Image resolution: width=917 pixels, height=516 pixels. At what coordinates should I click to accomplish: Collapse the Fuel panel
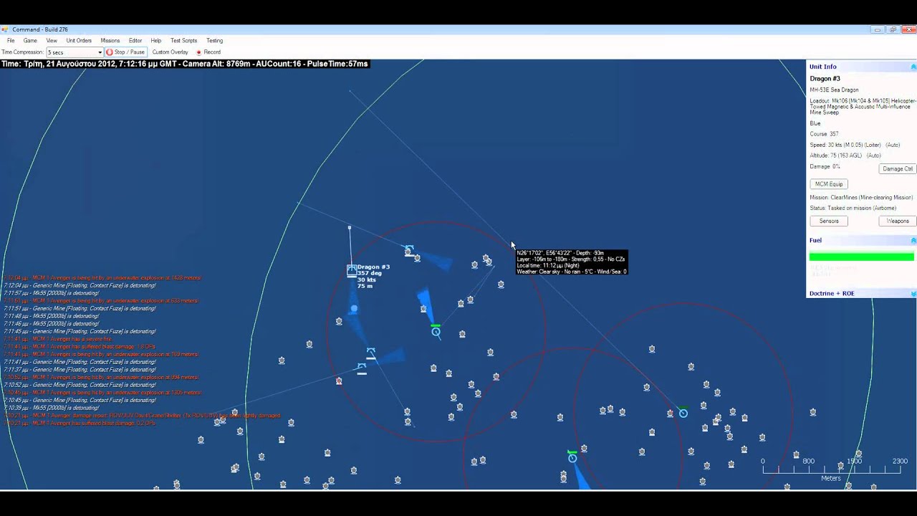pyautogui.click(x=913, y=240)
